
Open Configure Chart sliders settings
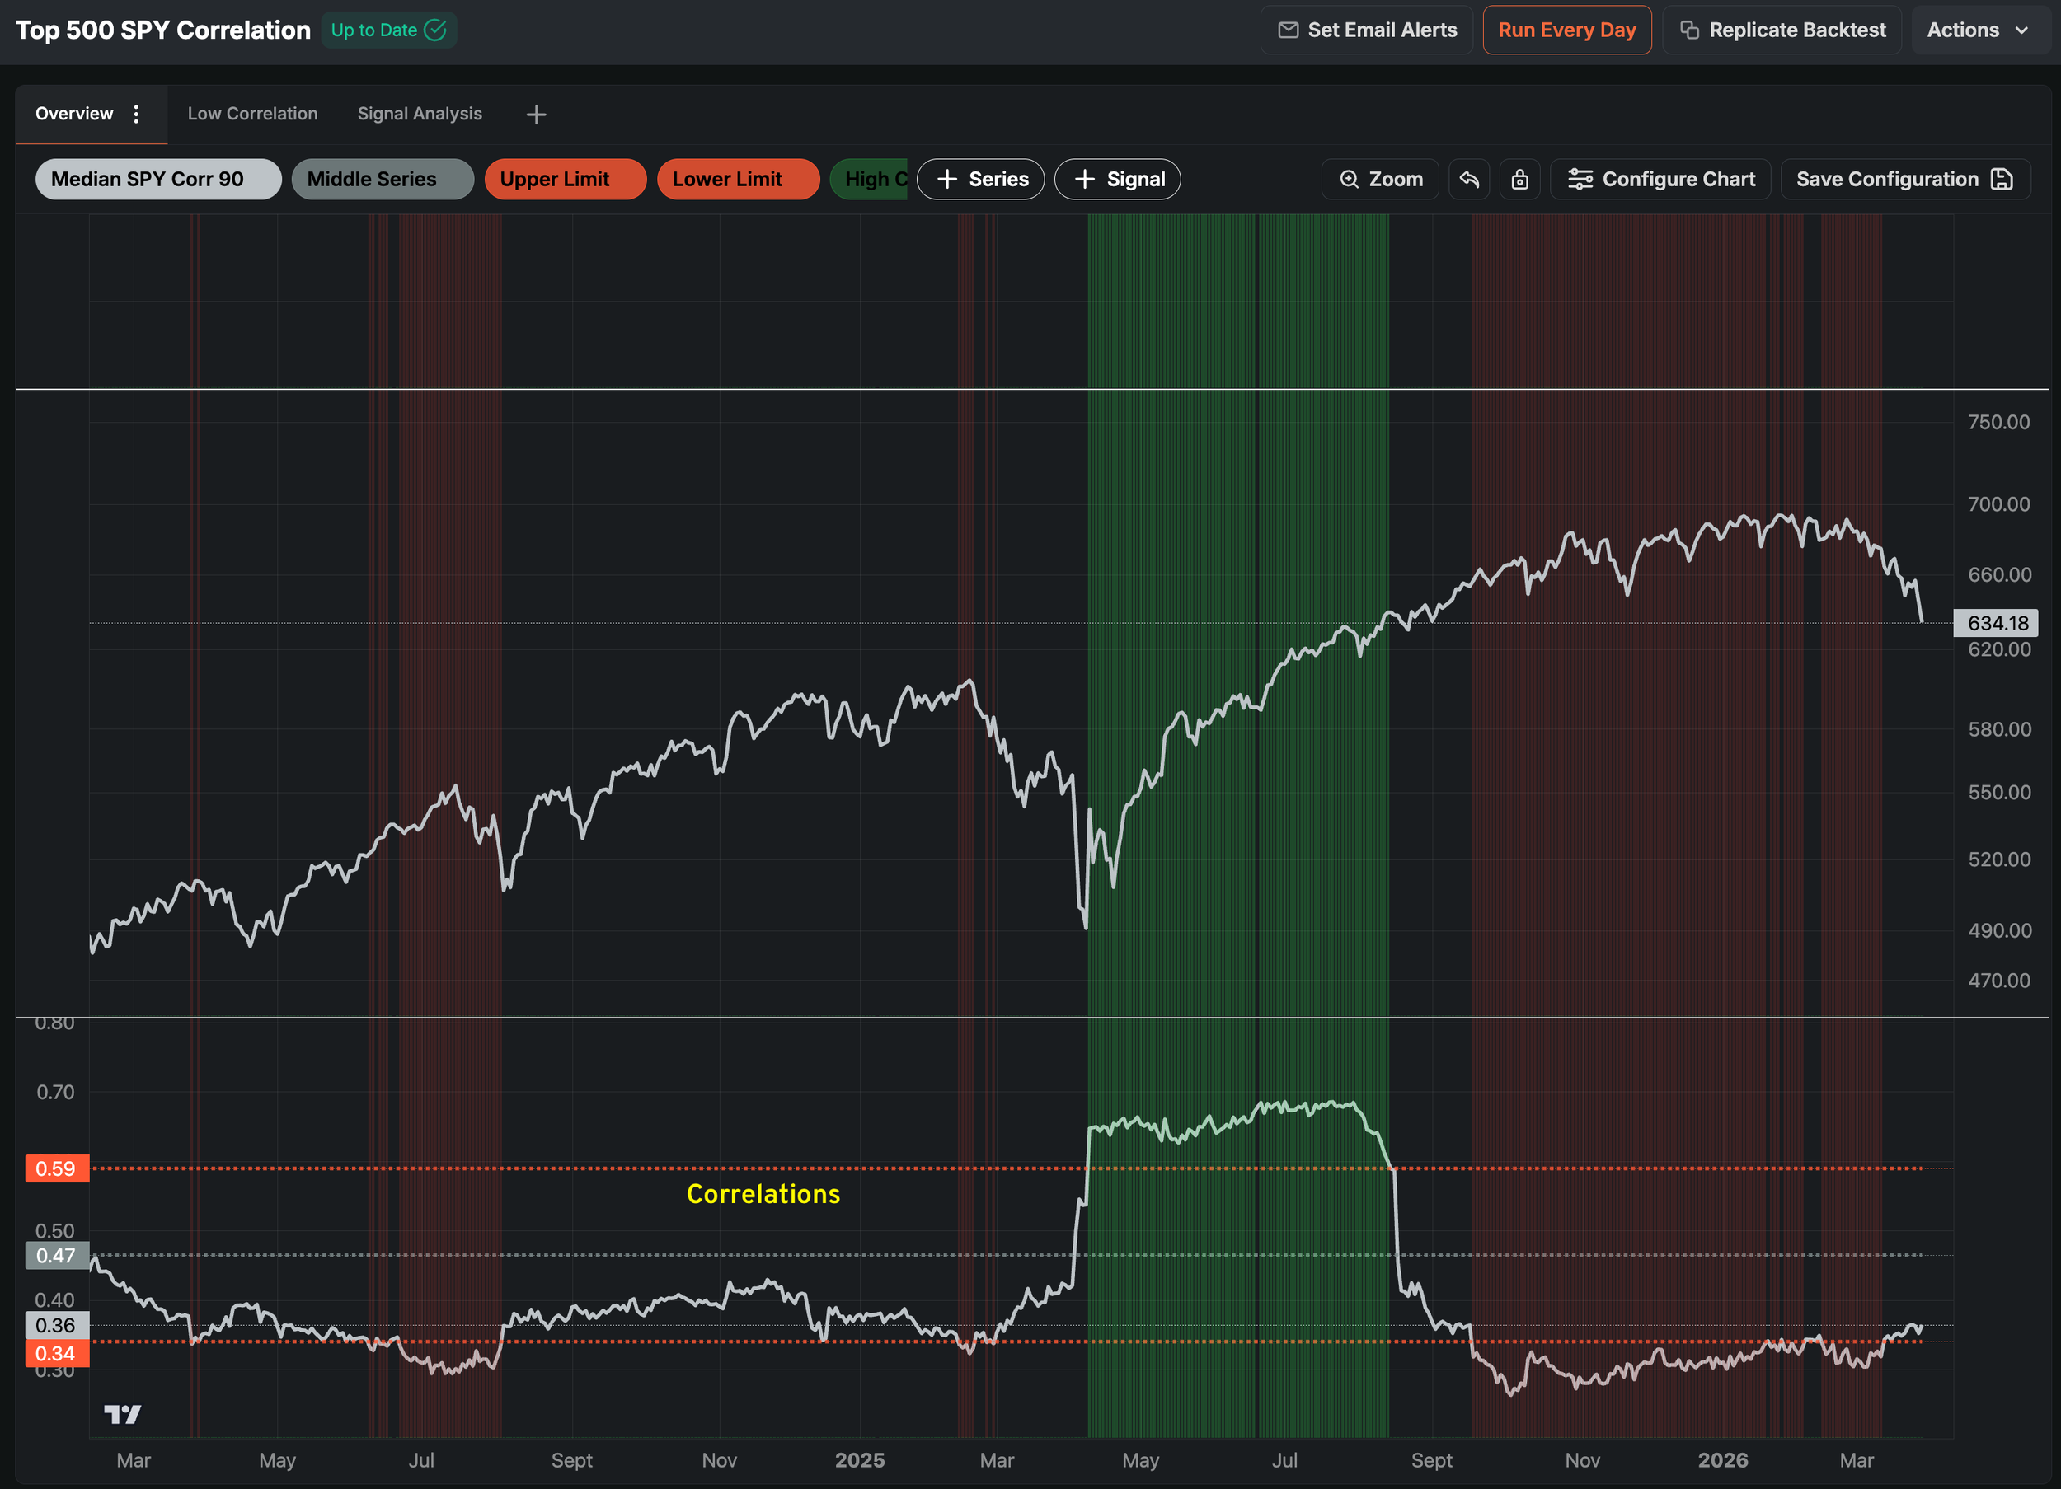point(1660,179)
